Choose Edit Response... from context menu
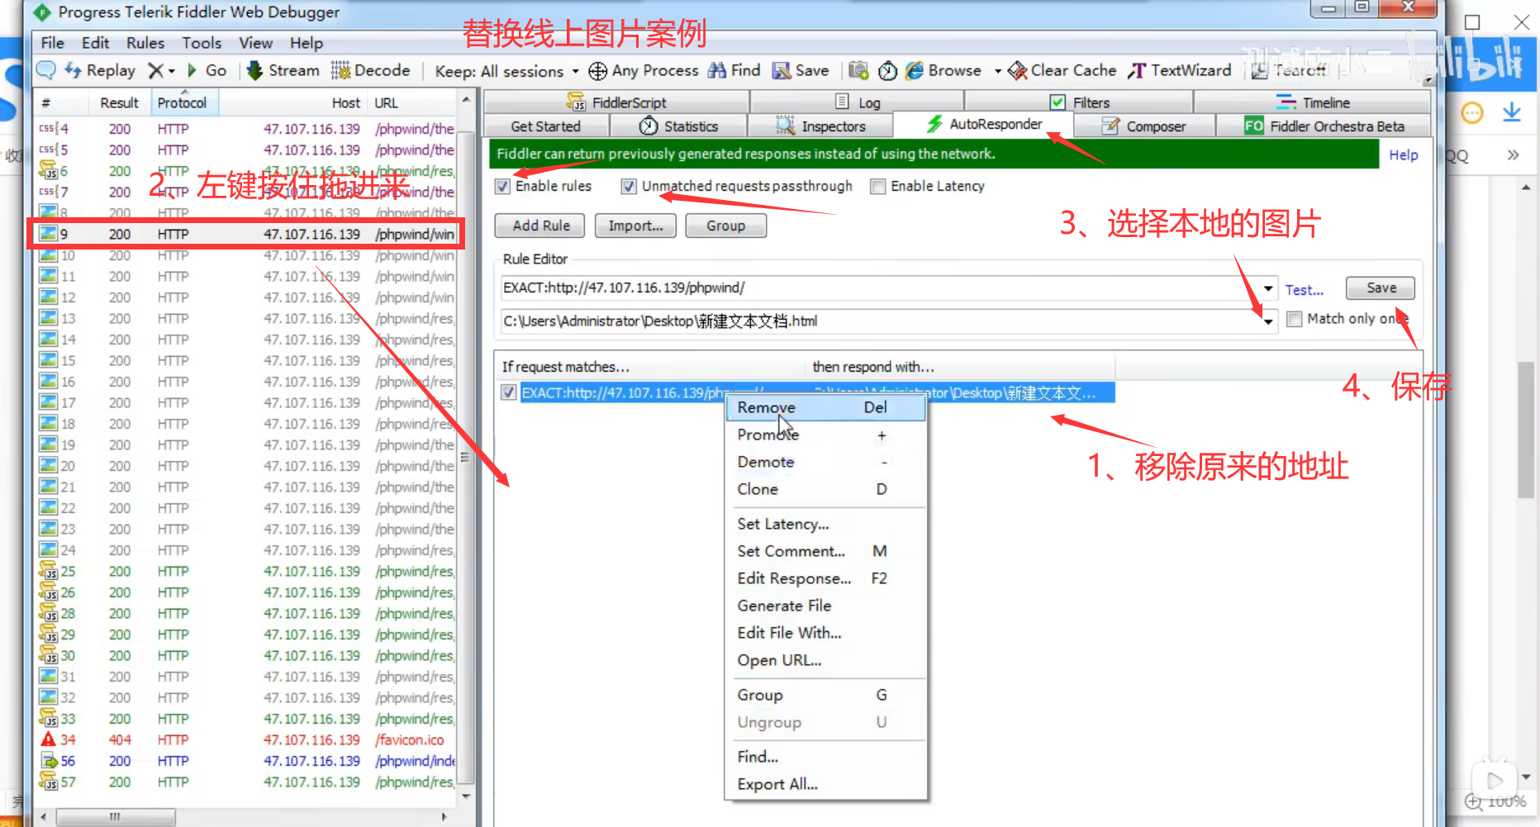Screen dimensions: 1540x827 (x=825, y=578)
